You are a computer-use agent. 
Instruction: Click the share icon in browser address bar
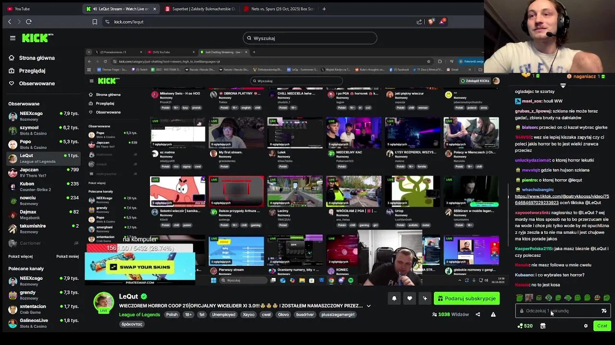[419, 22]
